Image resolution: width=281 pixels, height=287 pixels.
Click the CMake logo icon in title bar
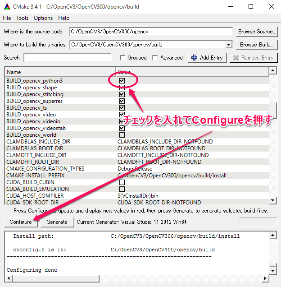pos(7,7)
